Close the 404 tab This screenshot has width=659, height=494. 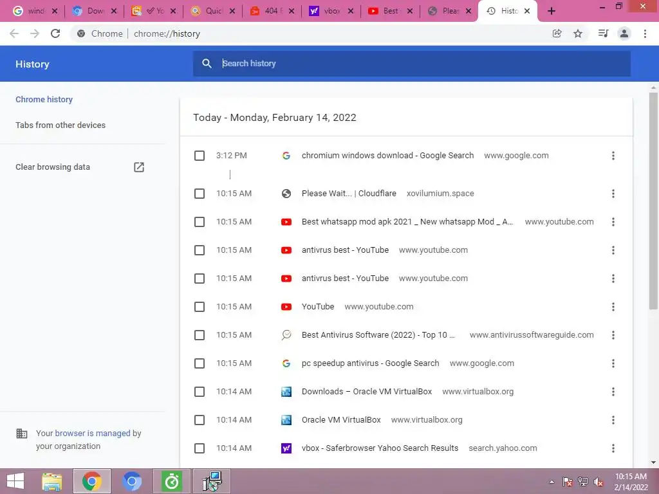click(x=292, y=11)
